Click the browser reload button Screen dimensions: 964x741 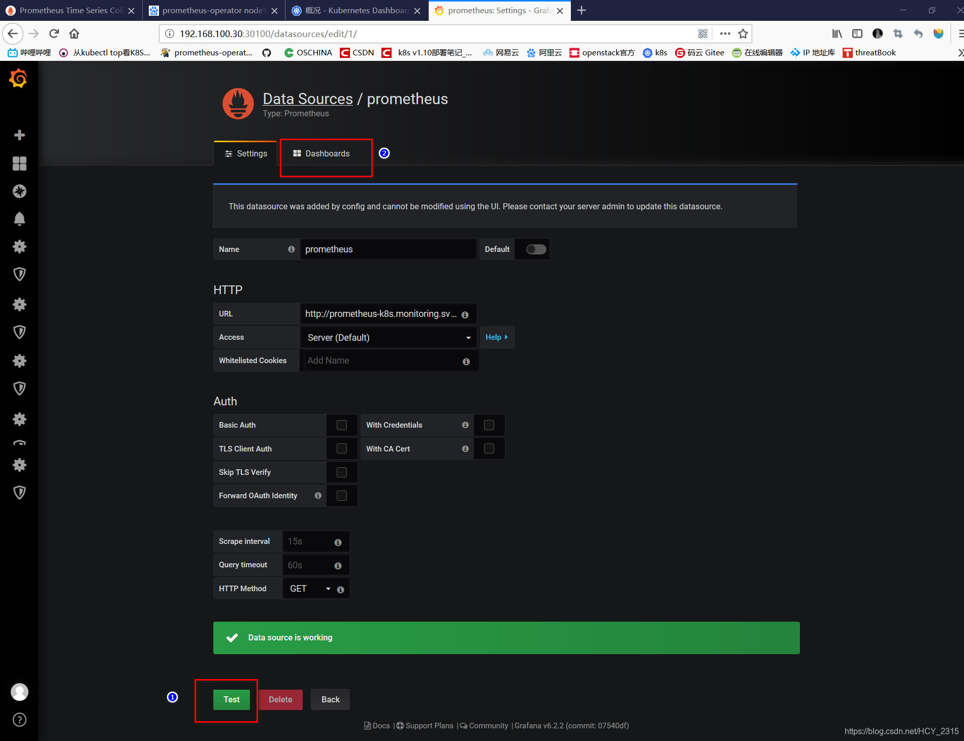tap(54, 34)
